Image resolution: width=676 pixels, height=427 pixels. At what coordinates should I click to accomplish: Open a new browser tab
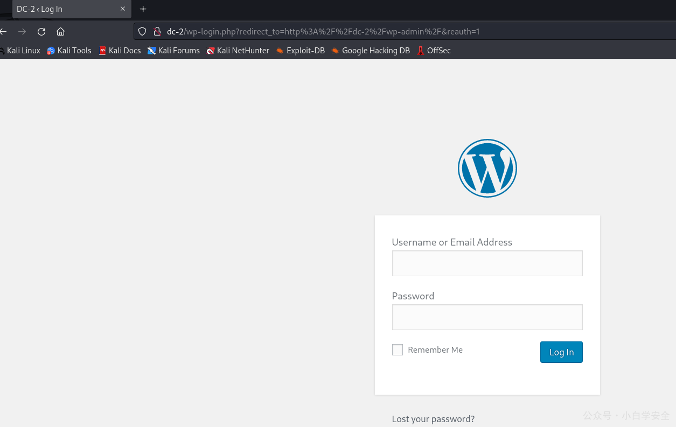pyautogui.click(x=143, y=9)
